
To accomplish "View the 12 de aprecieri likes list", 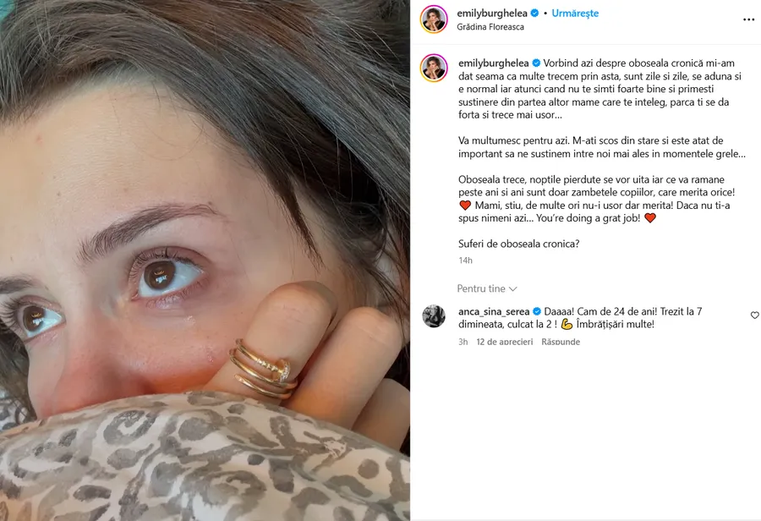I will click(x=504, y=342).
